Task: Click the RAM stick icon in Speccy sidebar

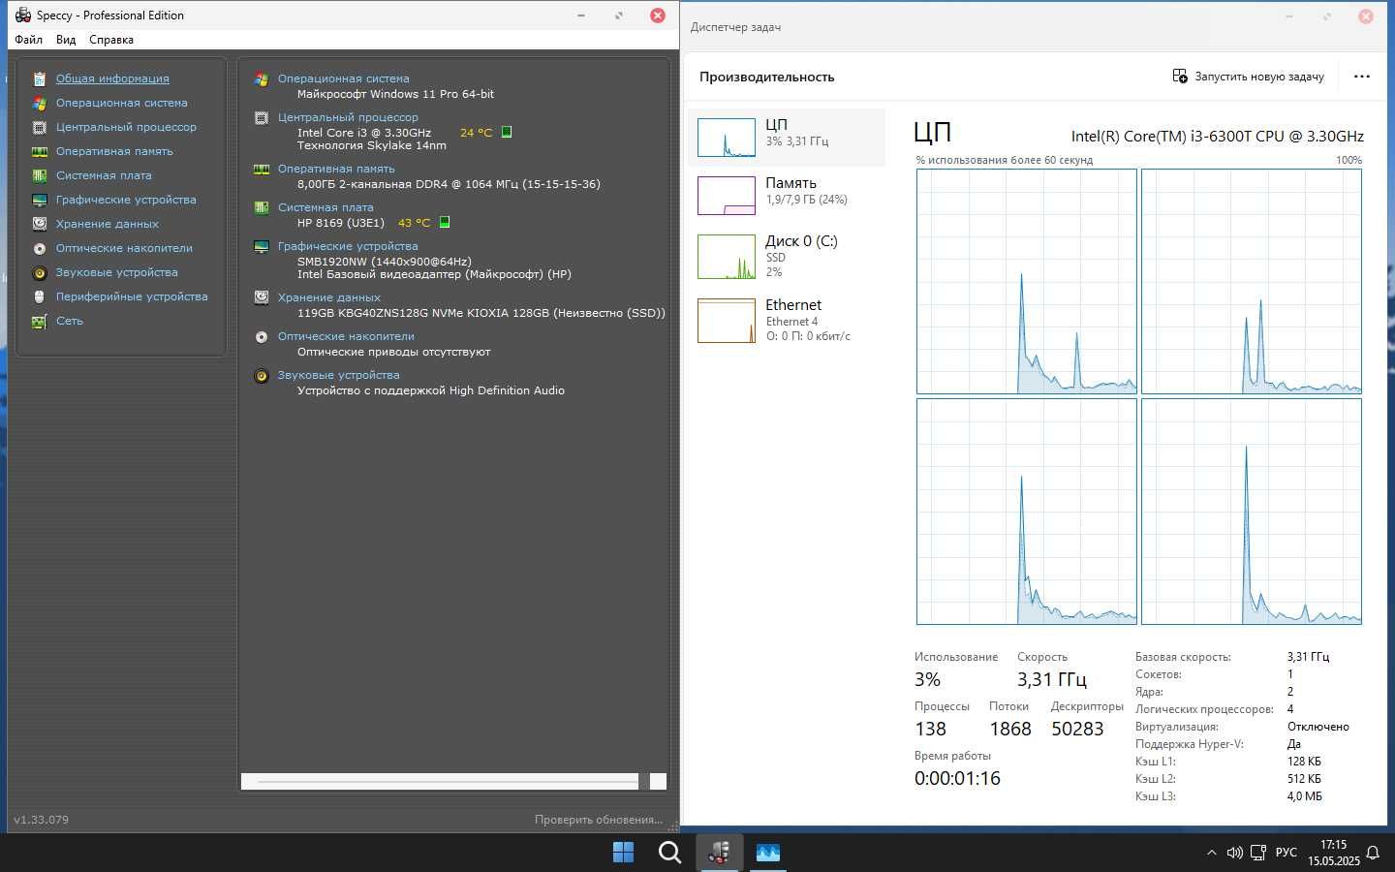Action: (x=40, y=152)
